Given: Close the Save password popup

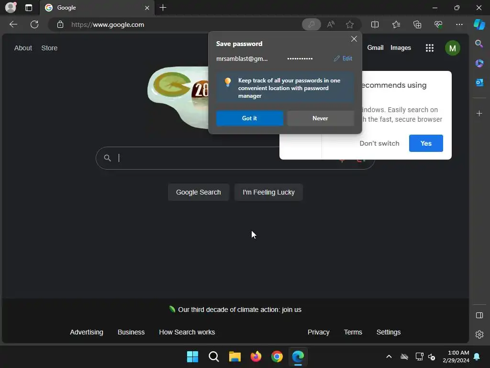Looking at the screenshot, I should click(354, 39).
